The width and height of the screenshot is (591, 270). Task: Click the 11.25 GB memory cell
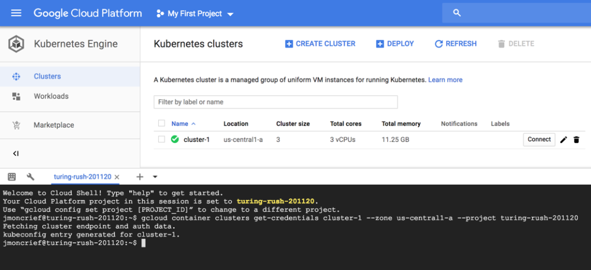click(395, 140)
